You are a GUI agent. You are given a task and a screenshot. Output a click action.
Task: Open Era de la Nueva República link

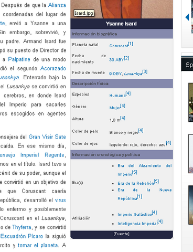(145, 194)
